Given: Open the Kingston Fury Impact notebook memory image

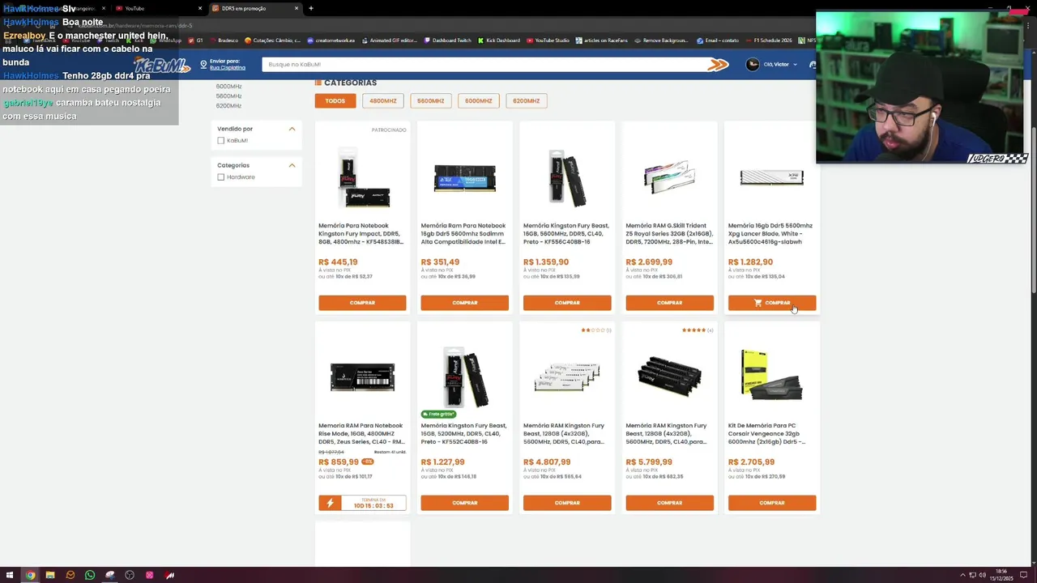Looking at the screenshot, I should tap(362, 178).
